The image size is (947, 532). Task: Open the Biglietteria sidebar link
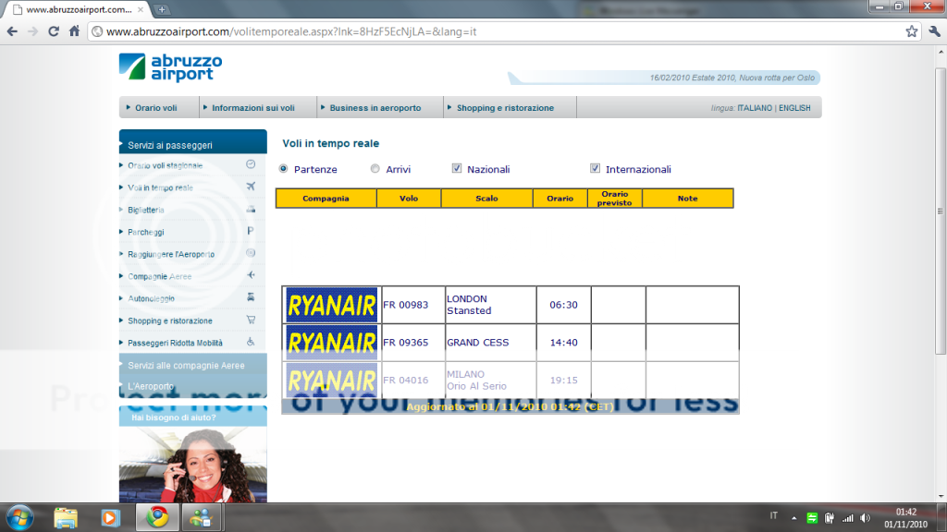pyautogui.click(x=146, y=210)
